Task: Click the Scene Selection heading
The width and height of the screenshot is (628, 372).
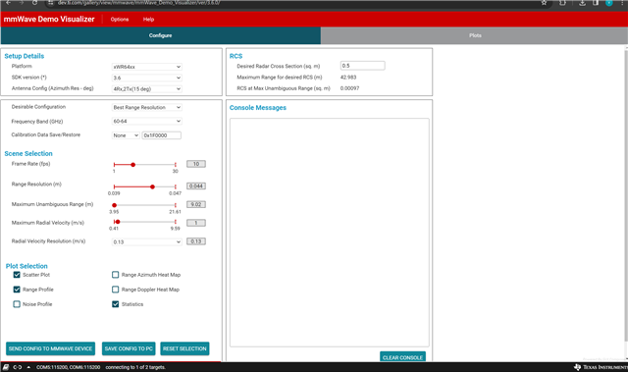Action: coord(28,153)
